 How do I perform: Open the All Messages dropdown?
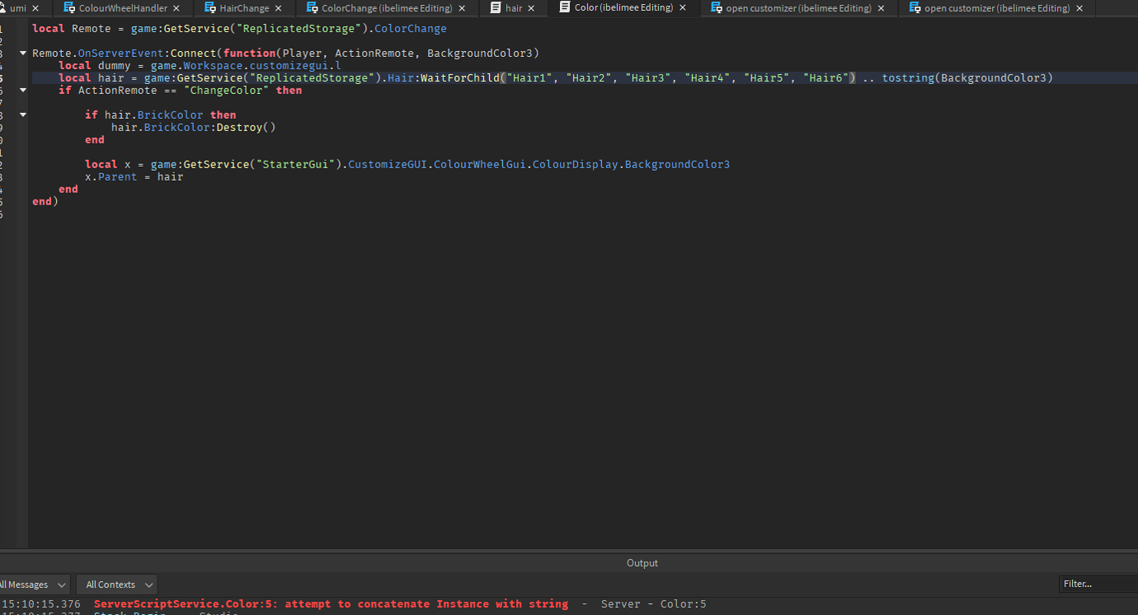tap(35, 584)
